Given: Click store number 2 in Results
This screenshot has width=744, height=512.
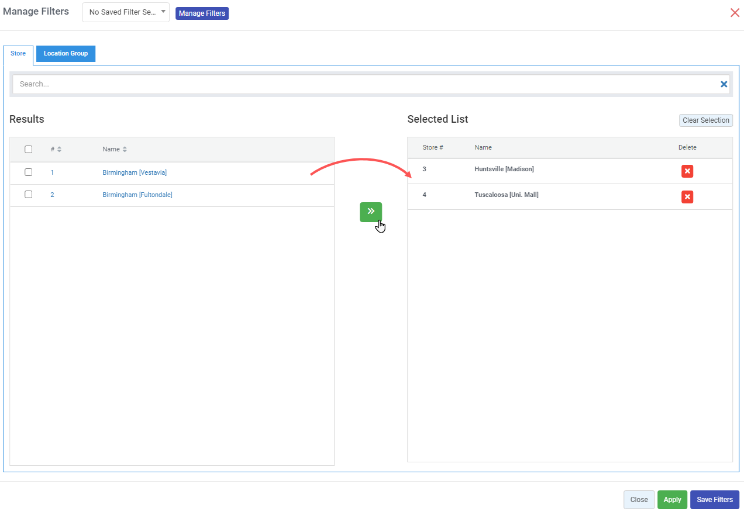Looking at the screenshot, I should (52, 195).
